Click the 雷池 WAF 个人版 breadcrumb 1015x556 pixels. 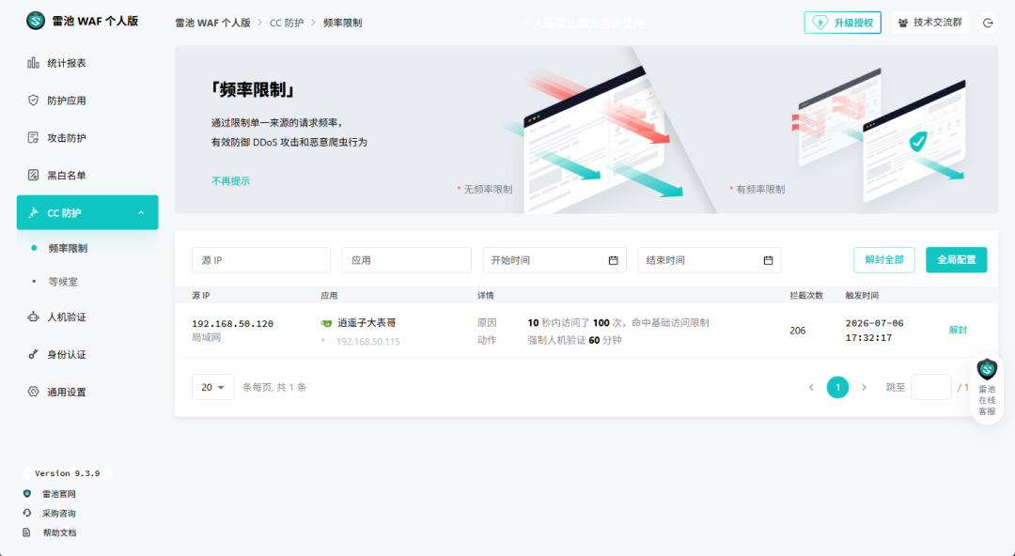[x=213, y=23]
